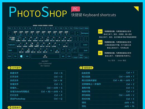145x109 pixels.
Task: Click the Ctrl = Command note
Action: click(x=45, y=63)
